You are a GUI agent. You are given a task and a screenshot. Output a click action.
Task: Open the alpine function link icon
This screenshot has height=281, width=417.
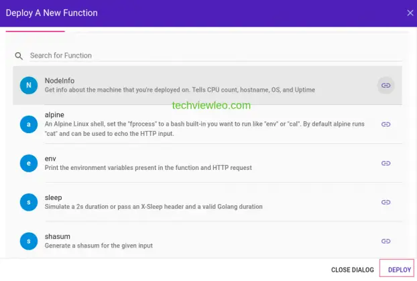click(x=385, y=124)
